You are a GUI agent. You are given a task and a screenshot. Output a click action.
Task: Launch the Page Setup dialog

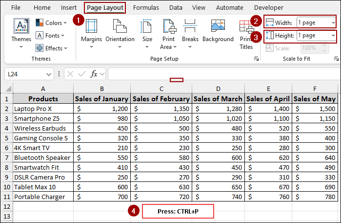257,59
